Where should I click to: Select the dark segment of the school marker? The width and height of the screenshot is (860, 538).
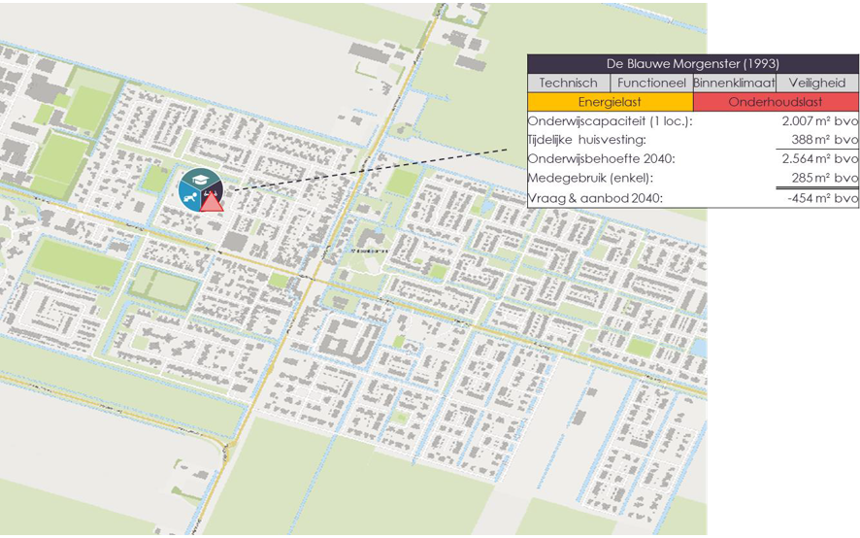(x=217, y=186)
